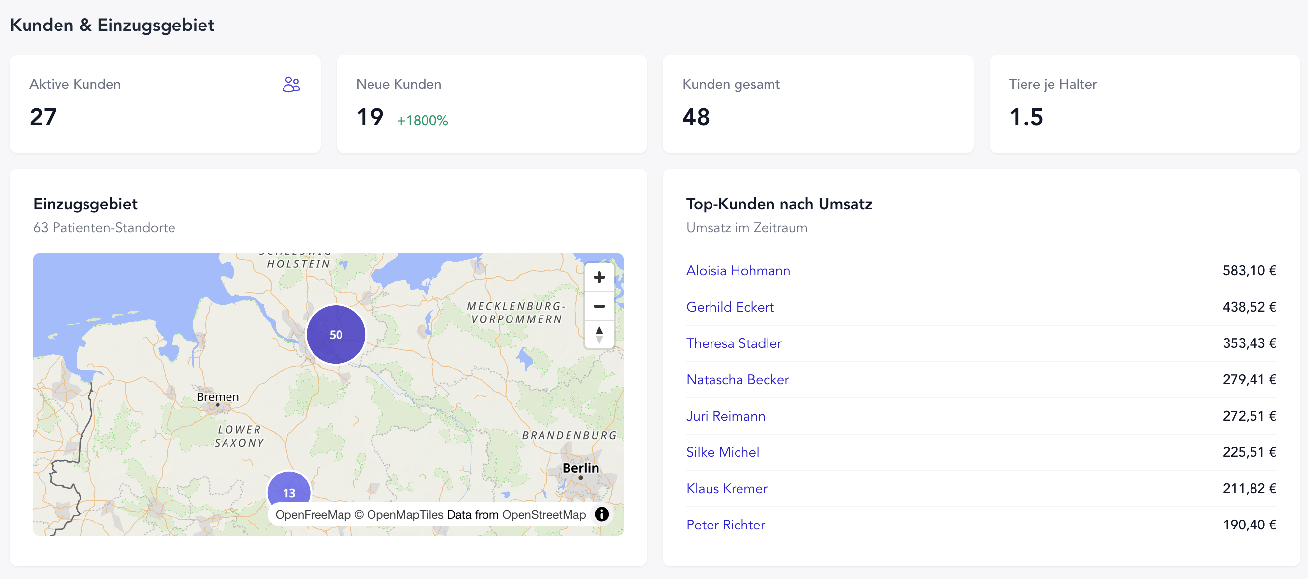1308x579 pixels.
Task: Click the 272,51 € revenue amount
Action: pyautogui.click(x=1249, y=416)
